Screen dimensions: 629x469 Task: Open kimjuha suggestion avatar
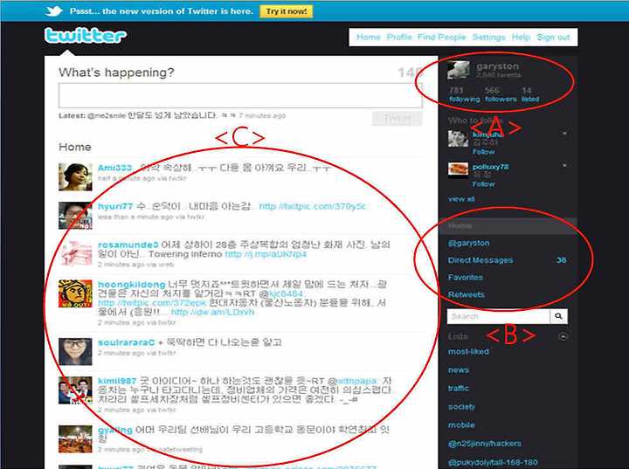458,139
